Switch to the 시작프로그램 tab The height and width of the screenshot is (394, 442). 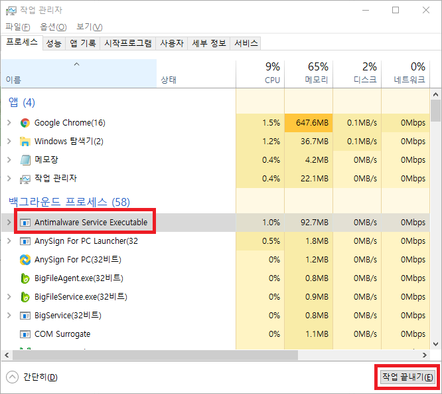127,43
